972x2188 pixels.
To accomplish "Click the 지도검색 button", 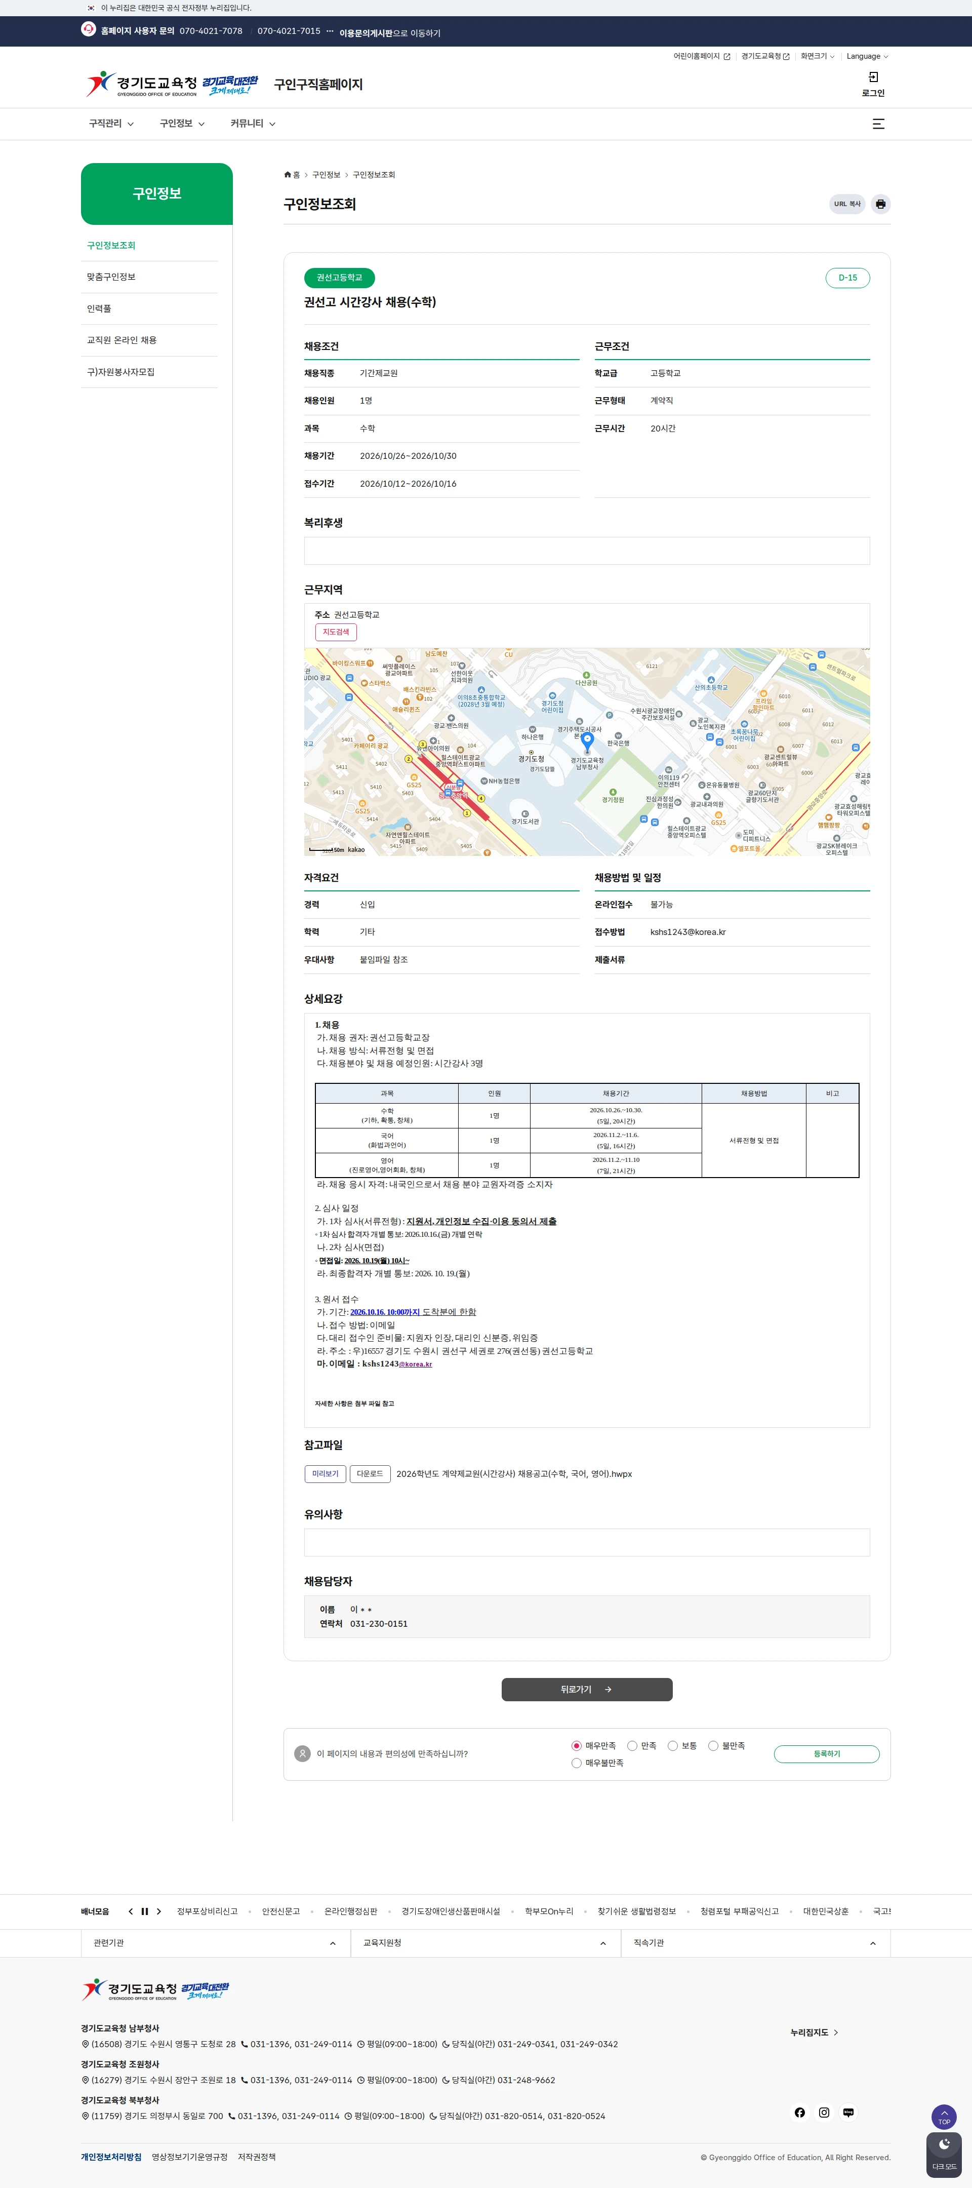I will (x=336, y=632).
